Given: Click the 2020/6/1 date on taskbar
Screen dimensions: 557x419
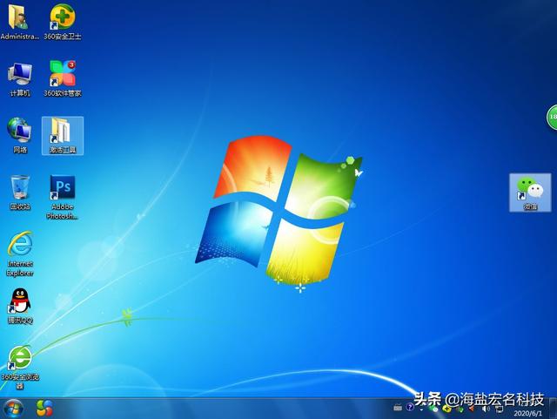Looking at the screenshot, I should coord(528,414).
